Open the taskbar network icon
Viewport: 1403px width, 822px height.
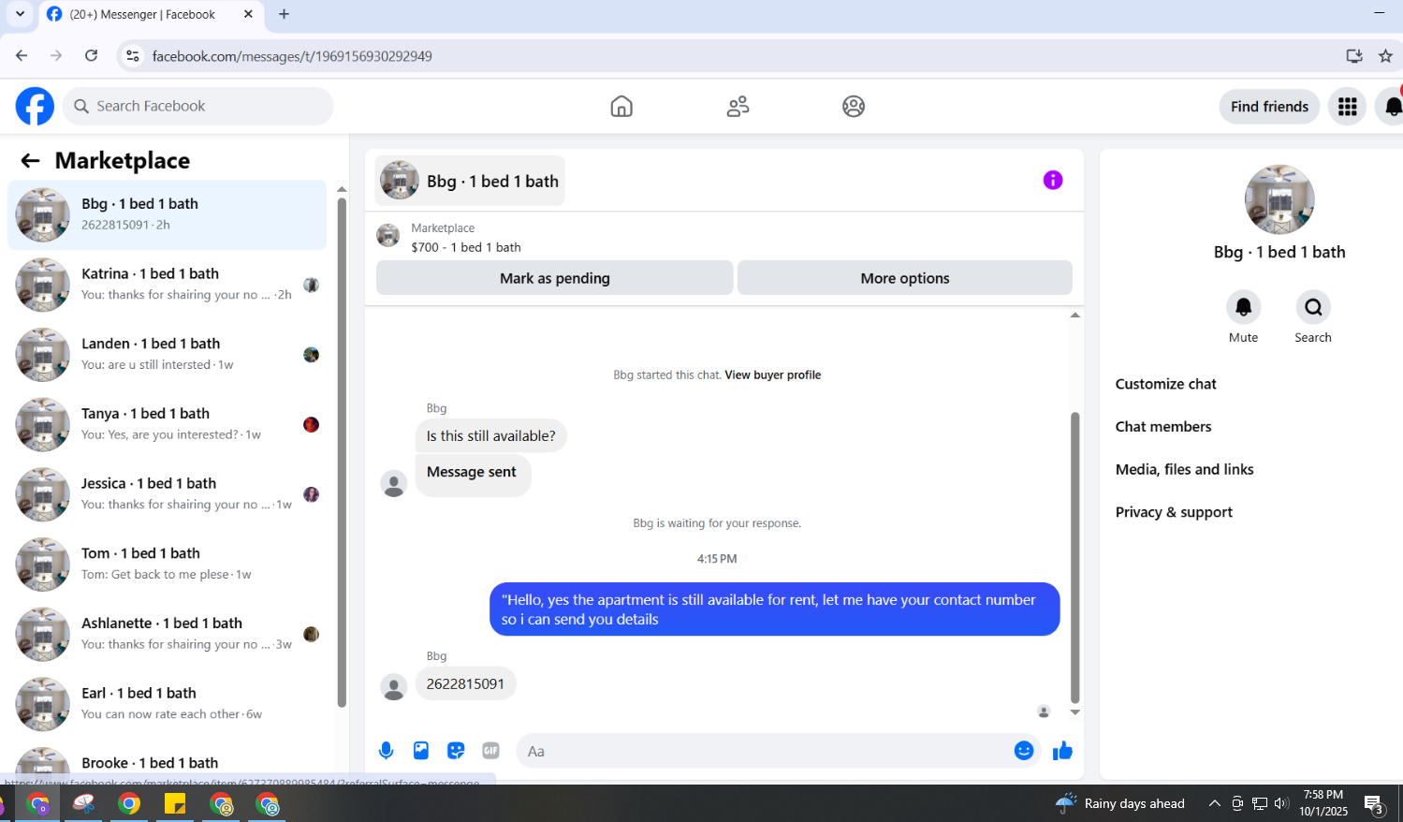click(1260, 803)
